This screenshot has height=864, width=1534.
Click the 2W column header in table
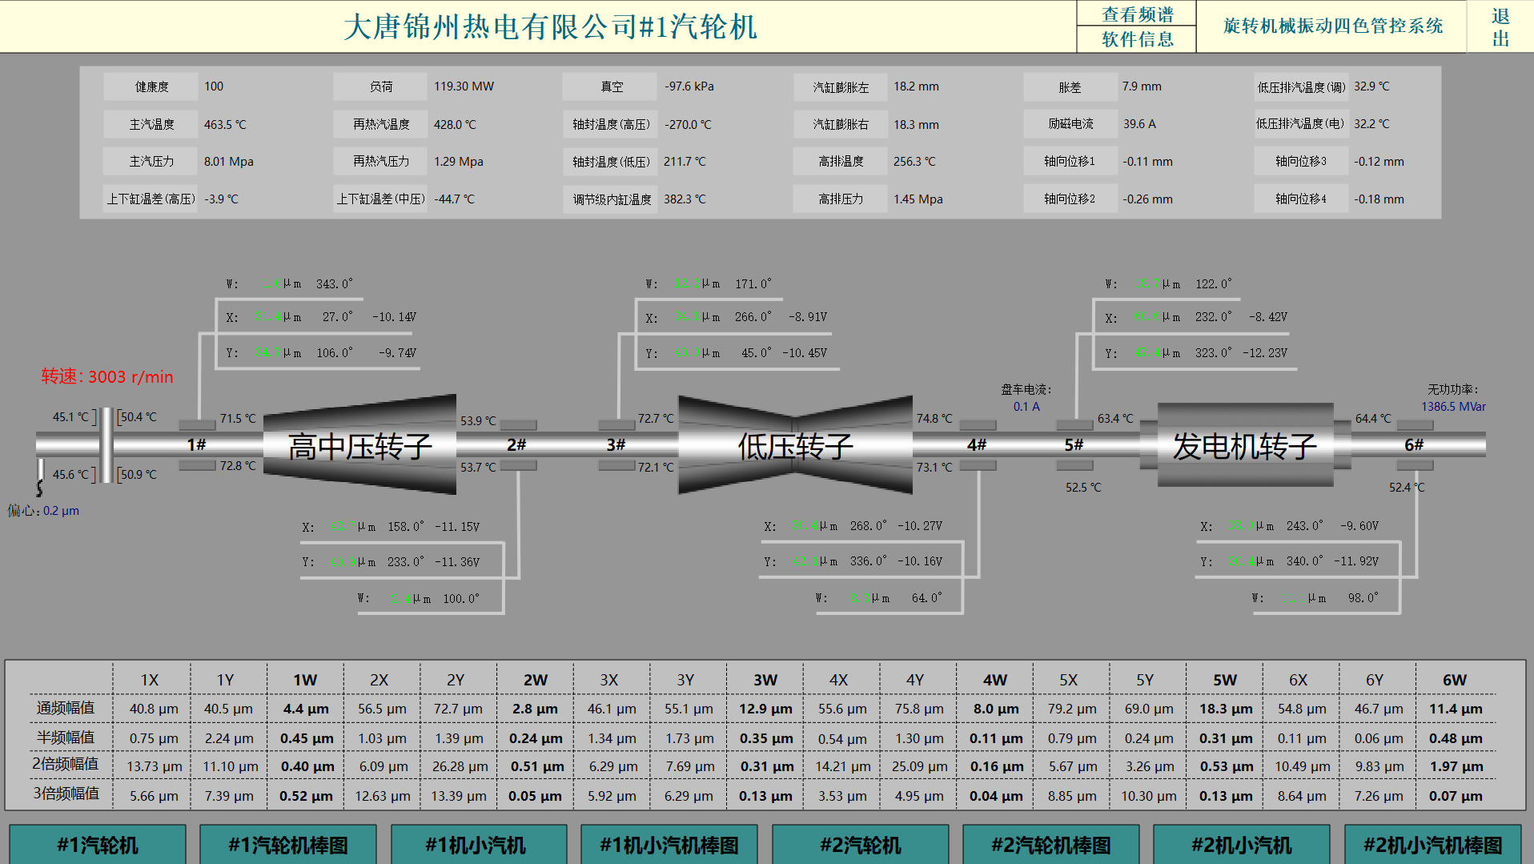point(535,680)
